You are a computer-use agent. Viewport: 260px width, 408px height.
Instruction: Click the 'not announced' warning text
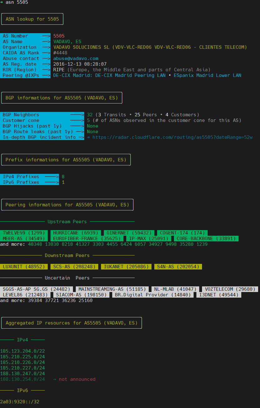point(77,379)
